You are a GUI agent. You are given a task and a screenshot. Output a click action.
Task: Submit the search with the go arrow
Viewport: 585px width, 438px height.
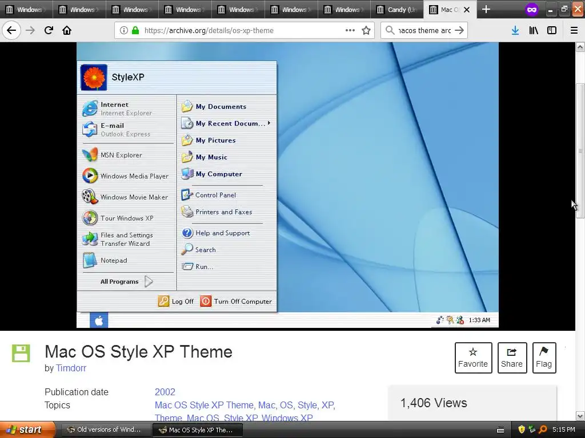(x=459, y=30)
